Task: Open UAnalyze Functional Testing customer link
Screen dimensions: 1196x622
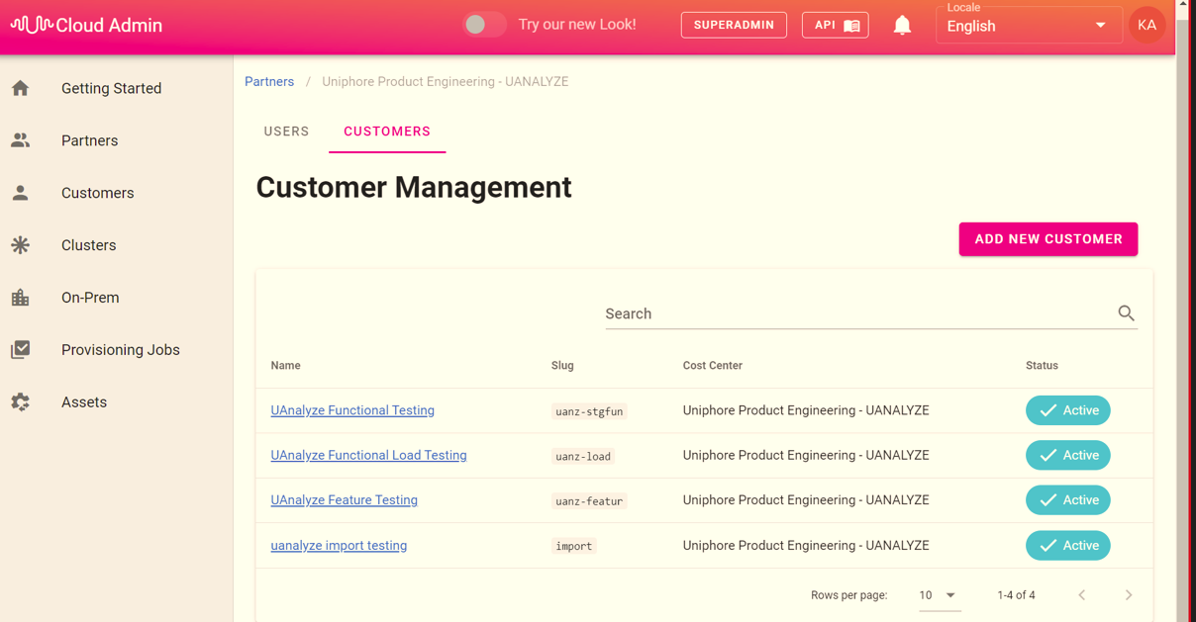Action: click(x=352, y=410)
